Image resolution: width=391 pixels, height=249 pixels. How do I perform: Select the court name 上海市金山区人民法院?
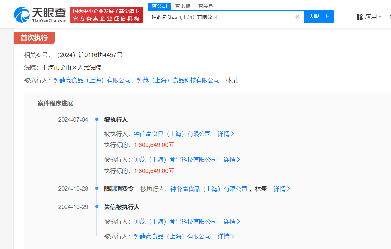71,68
